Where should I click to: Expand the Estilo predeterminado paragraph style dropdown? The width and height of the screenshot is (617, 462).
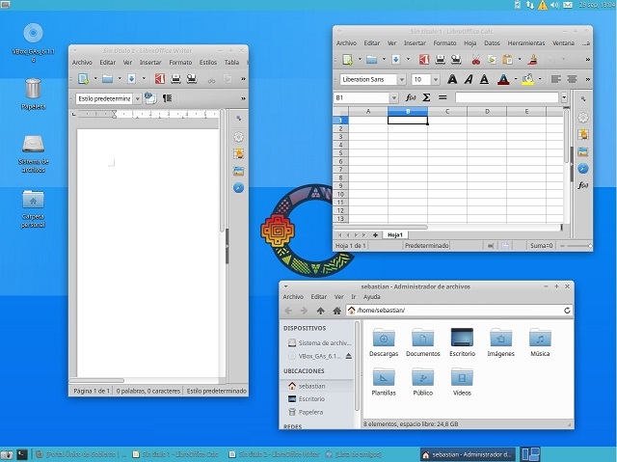[136, 98]
